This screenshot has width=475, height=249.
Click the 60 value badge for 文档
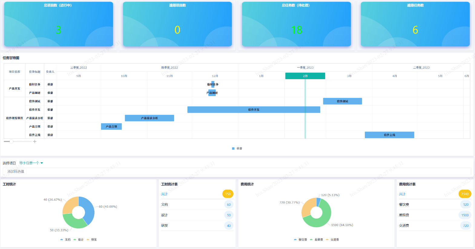229,205
